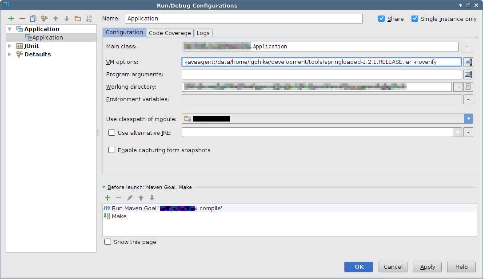The width and height of the screenshot is (483, 279).
Task: Expand the VM options field editor
Action: point(468,62)
